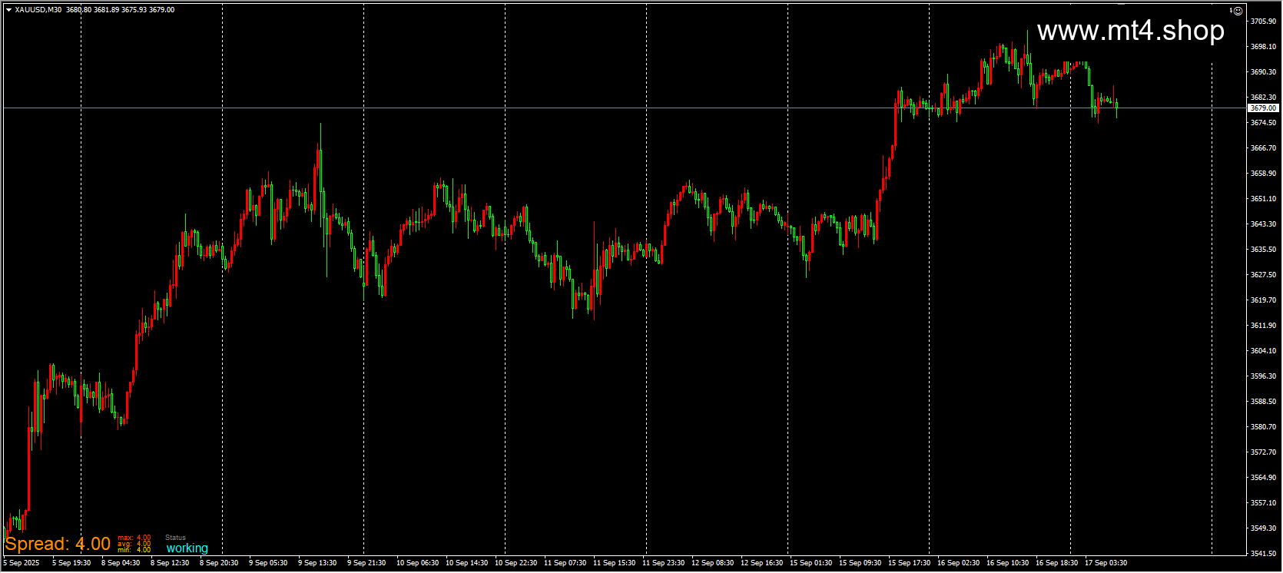This screenshot has width=1283, height=573.
Task: Click the 10 Sep 22:30 time label
Action: point(516,563)
